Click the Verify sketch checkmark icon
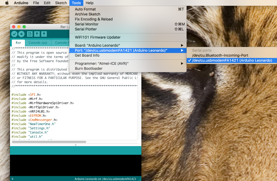 tap(14, 34)
